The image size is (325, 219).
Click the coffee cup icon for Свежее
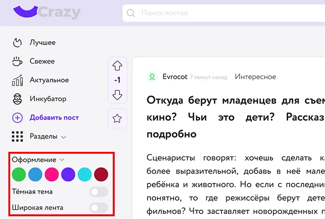click(x=17, y=62)
